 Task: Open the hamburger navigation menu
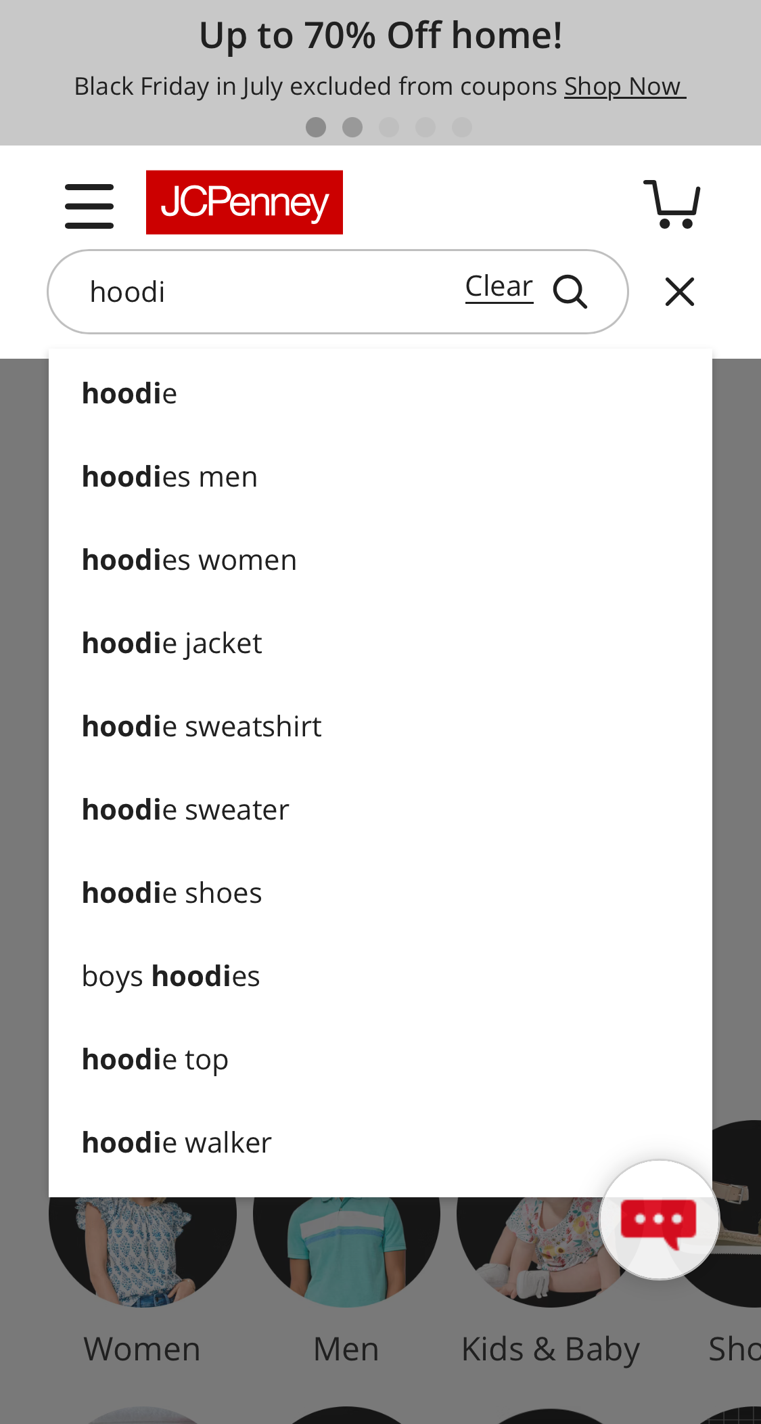click(89, 204)
